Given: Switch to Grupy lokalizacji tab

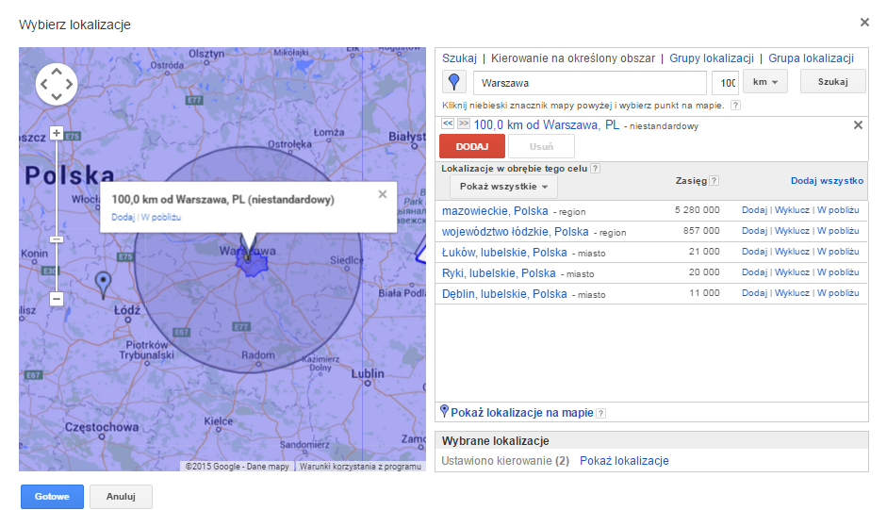Looking at the screenshot, I should [x=713, y=58].
